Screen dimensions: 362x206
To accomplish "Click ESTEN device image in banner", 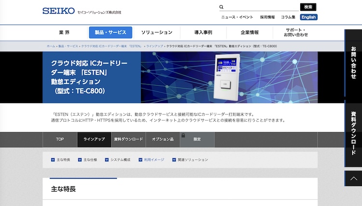I will pyautogui.click(x=227, y=77).
